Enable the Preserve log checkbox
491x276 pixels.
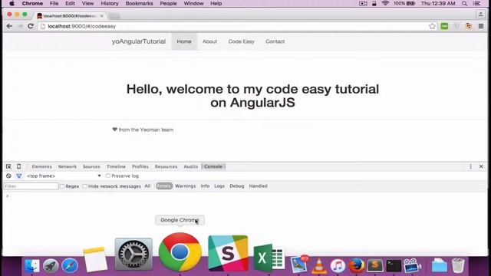[108, 176]
